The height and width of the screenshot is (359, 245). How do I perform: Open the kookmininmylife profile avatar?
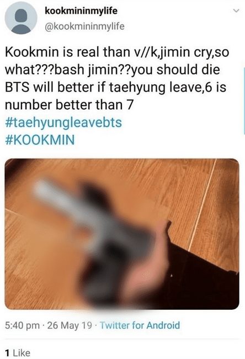click(x=21, y=18)
